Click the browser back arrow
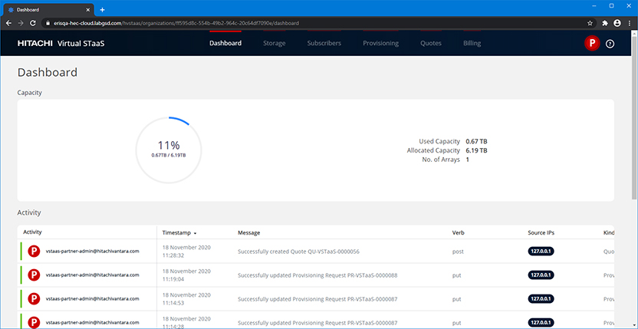 pyautogui.click(x=8, y=23)
